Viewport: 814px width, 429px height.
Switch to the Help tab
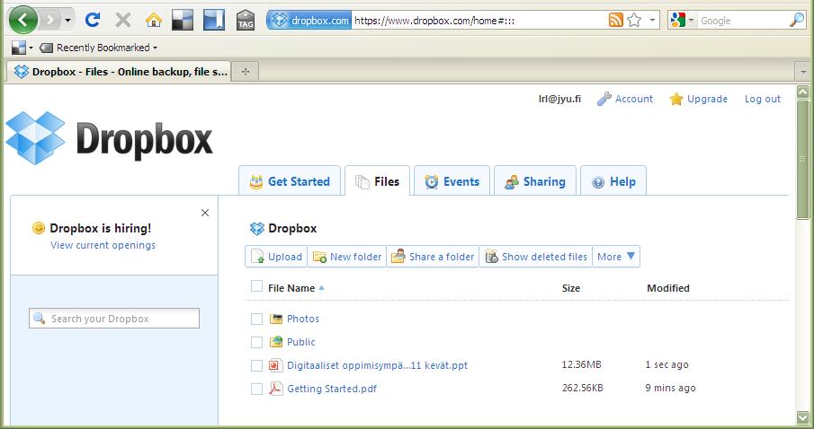click(613, 180)
